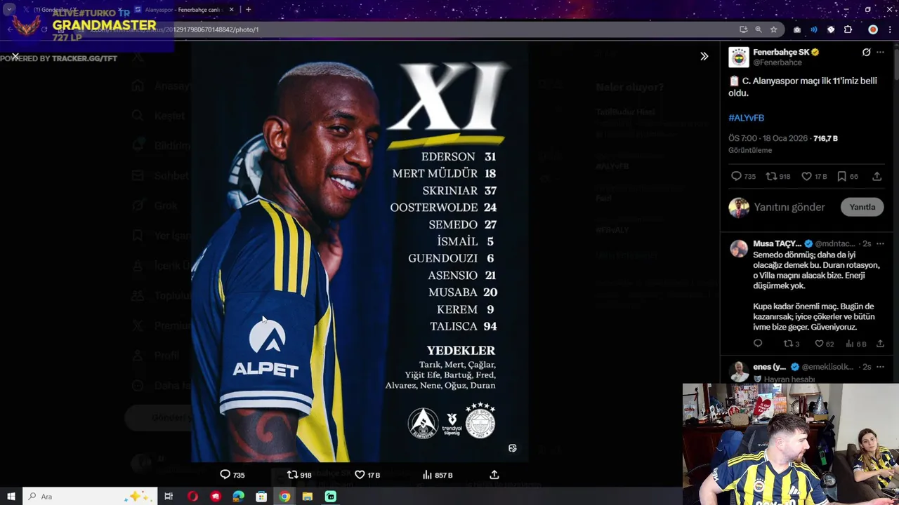The width and height of the screenshot is (899, 505).
Task: Open the tab search dropdown arrow
Action: (x=8, y=10)
